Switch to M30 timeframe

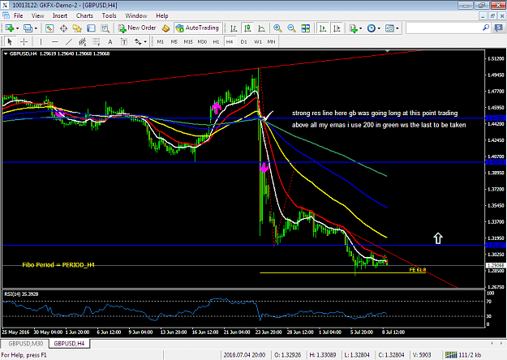[x=202, y=41]
